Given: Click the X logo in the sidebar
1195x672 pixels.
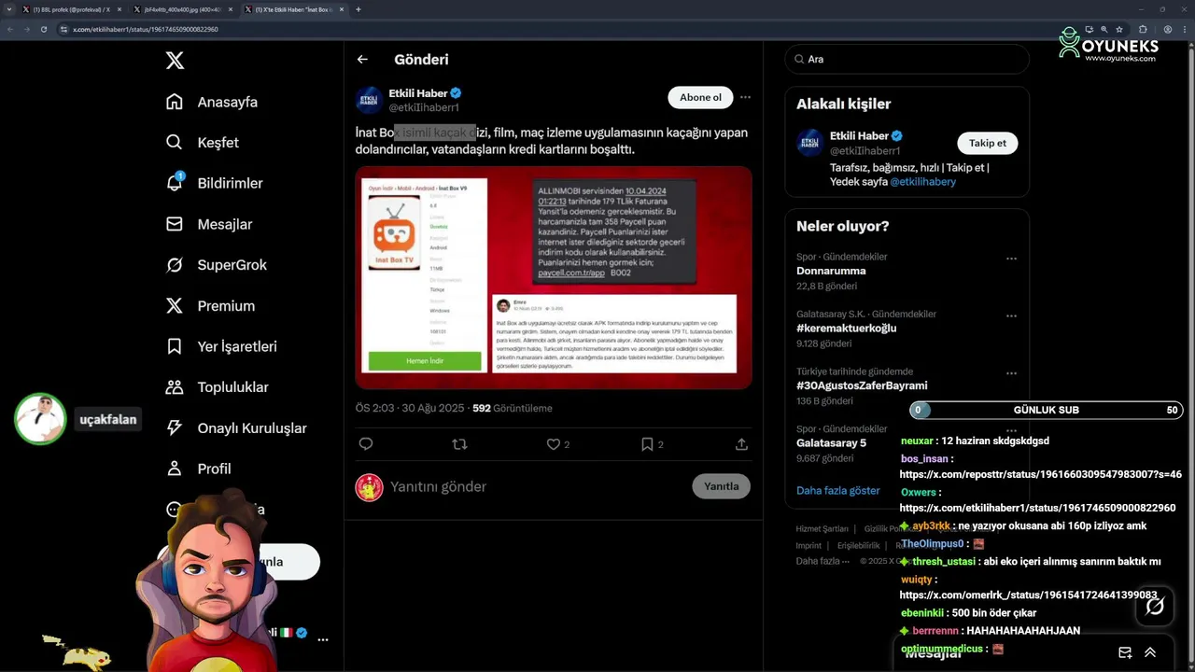Looking at the screenshot, I should click(175, 61).
